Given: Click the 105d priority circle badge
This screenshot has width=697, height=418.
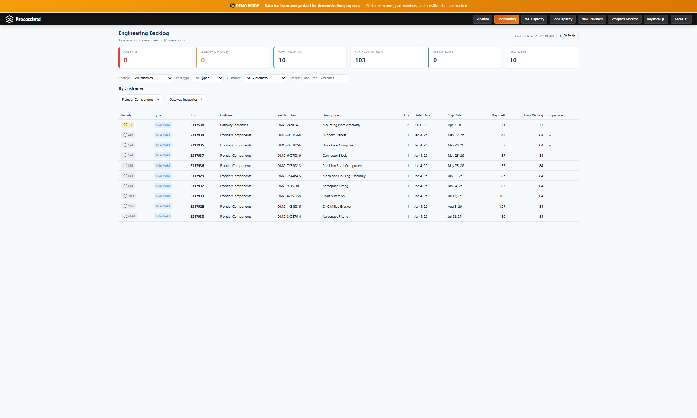Looking at the screenshot, I should [129, 196].
